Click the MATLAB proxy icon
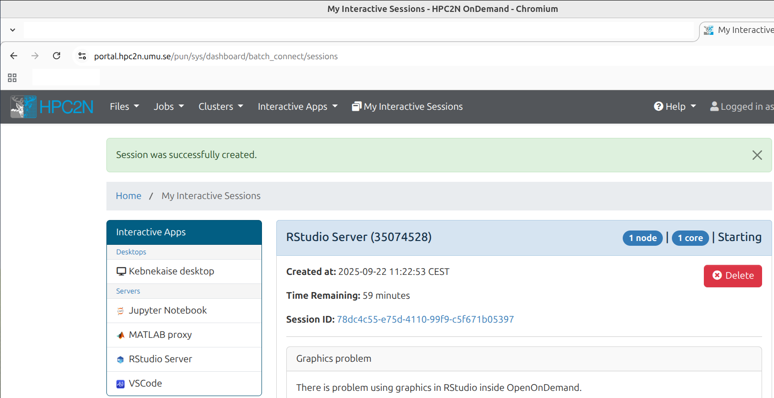 click(121, 335)
